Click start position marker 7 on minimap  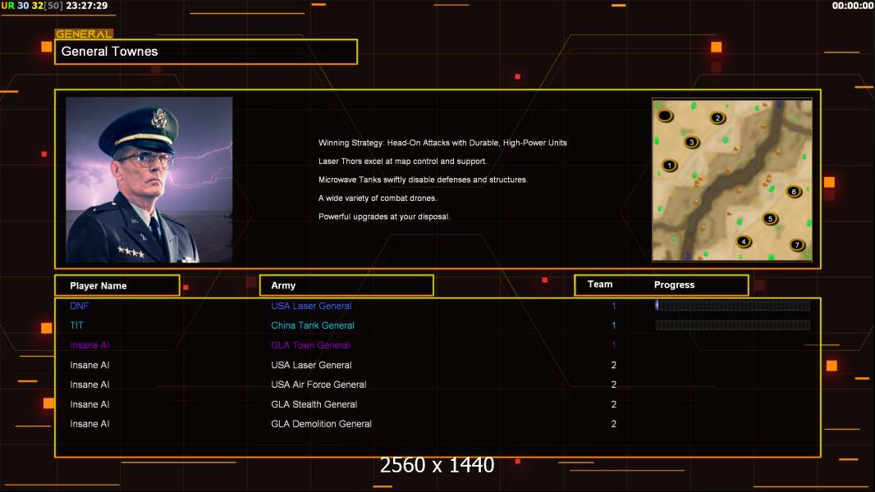tap(797, 244)
